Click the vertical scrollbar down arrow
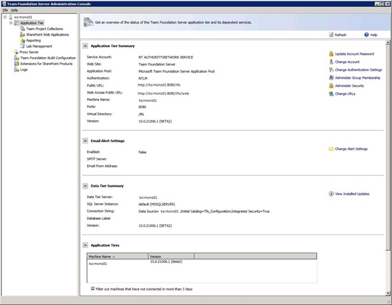This screenshot has height=305, width=392. (x=388, y=294)
